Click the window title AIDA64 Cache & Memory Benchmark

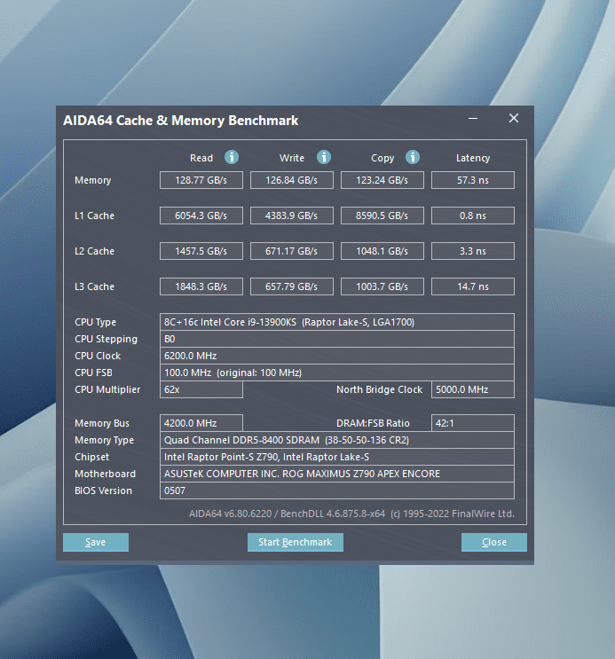pyautogui.click(x=180, y=121)
